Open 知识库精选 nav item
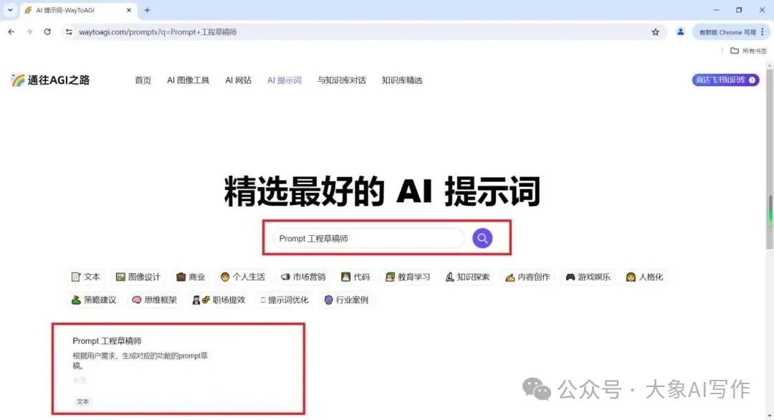Image resolution: width=774 pixels, height=420 pixels. [x=402, y=80]
